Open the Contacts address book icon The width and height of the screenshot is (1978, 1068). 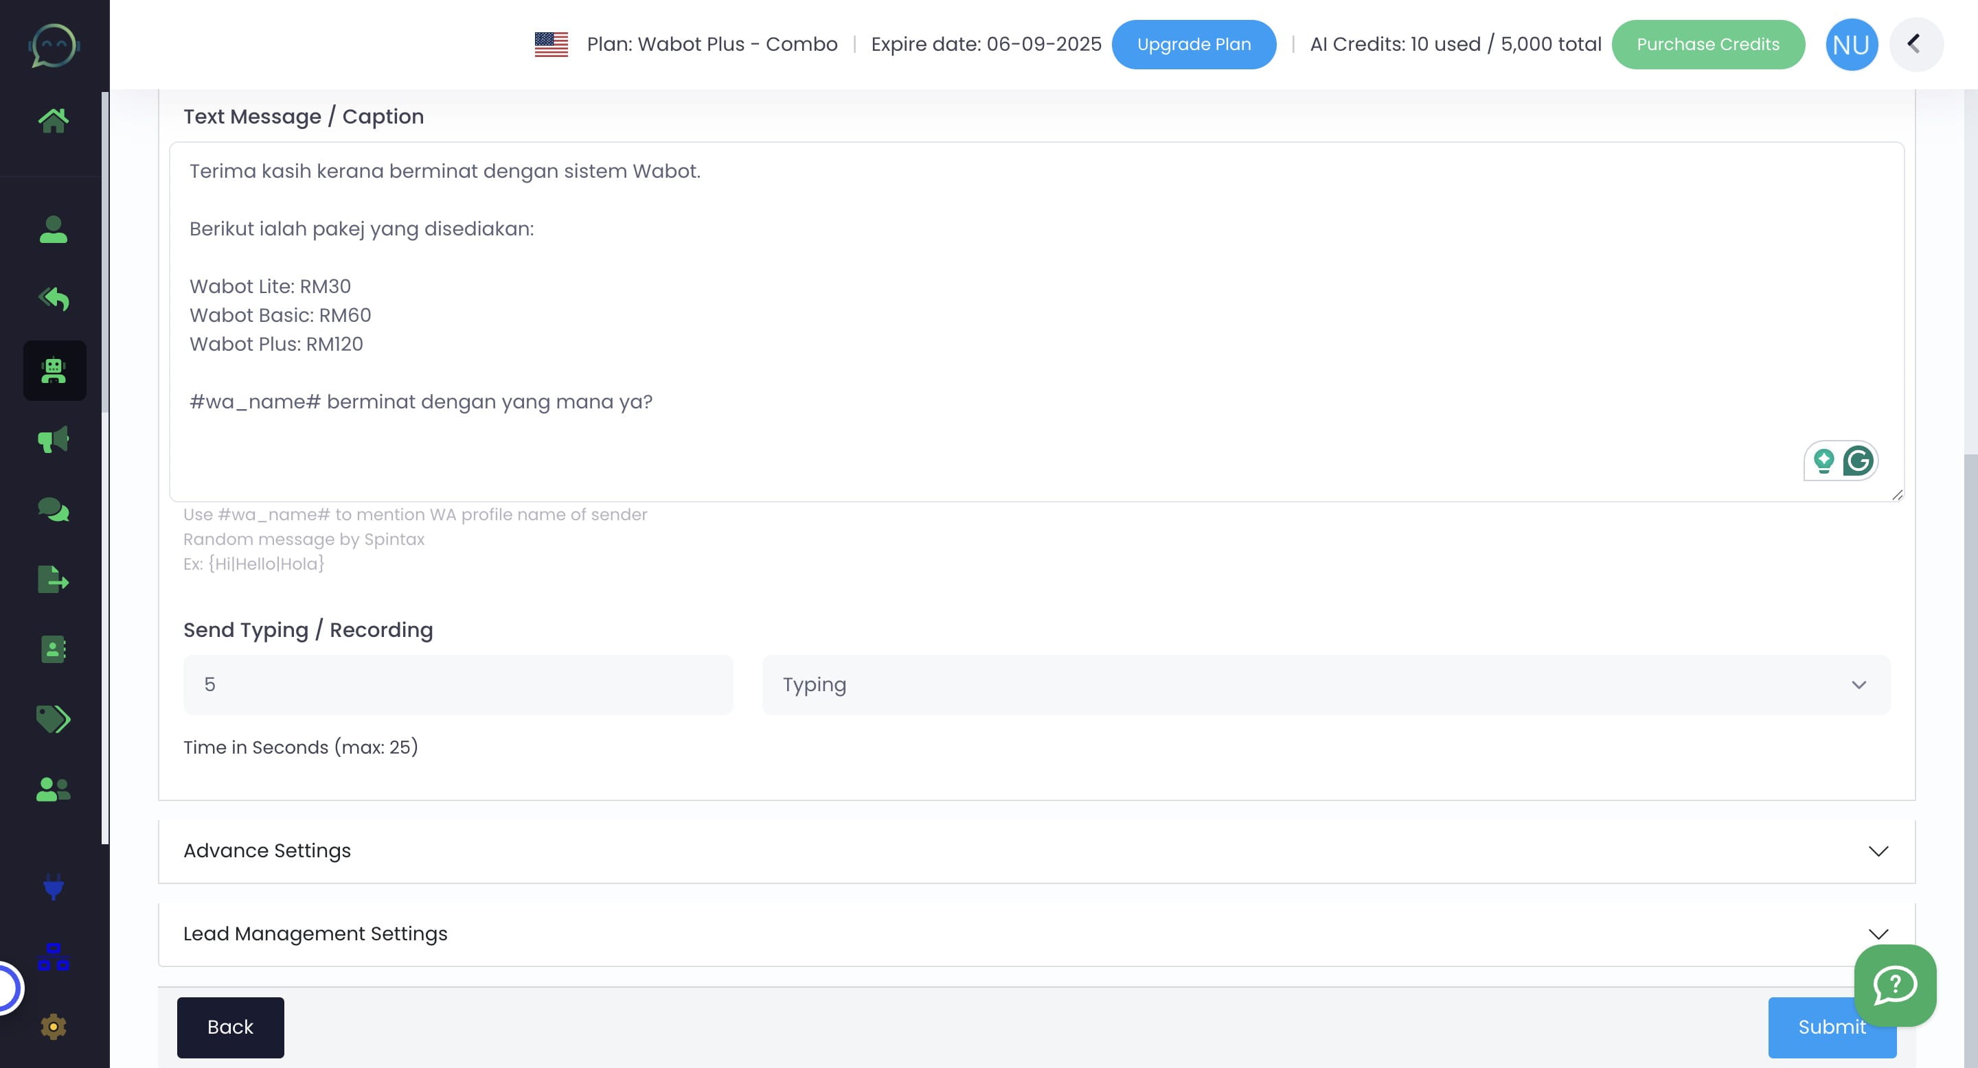(54, 649)
